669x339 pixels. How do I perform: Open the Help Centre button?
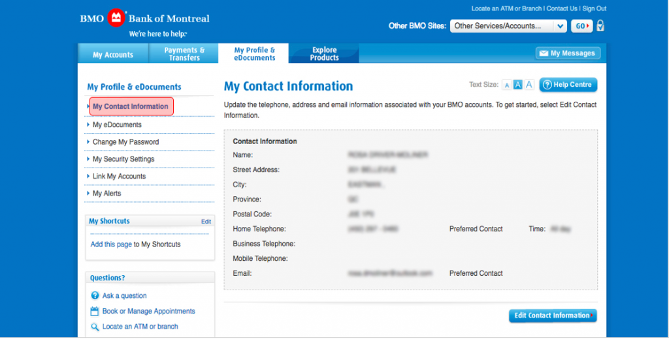(568, 85)
